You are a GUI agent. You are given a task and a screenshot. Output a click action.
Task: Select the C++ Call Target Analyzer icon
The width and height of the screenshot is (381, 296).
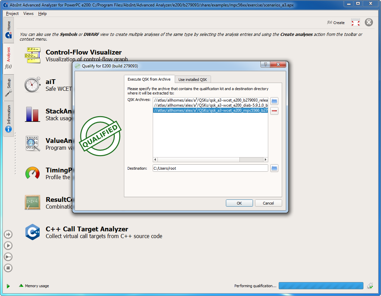click(32, 232)
